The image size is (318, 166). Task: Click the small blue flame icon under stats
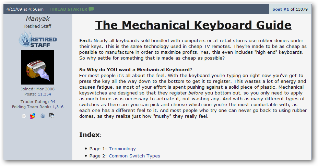[x=43, y=116]
